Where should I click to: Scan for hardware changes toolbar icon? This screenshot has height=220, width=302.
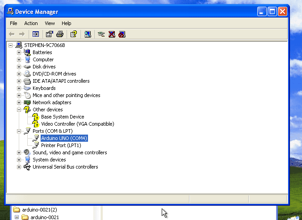pyautogui.click(x=88, y=34)
